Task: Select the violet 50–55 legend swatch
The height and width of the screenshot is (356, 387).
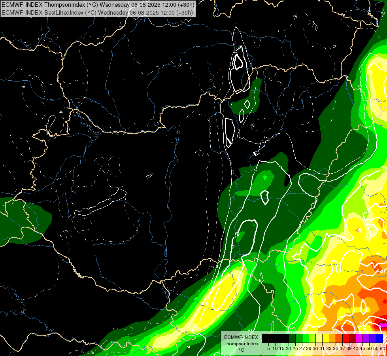Action: pos(373,339)
